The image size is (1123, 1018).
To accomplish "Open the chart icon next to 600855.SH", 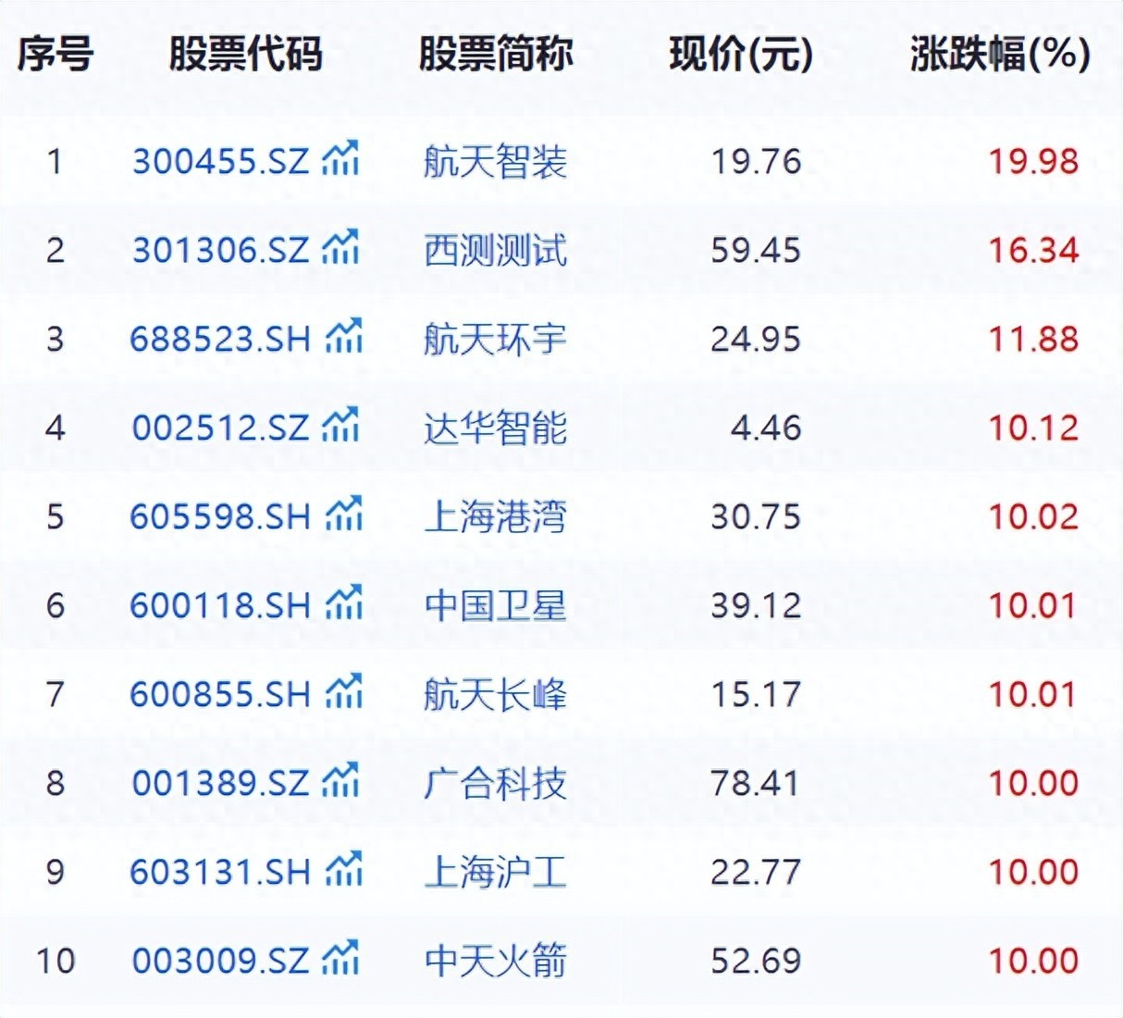I will (x=340, y=693).
